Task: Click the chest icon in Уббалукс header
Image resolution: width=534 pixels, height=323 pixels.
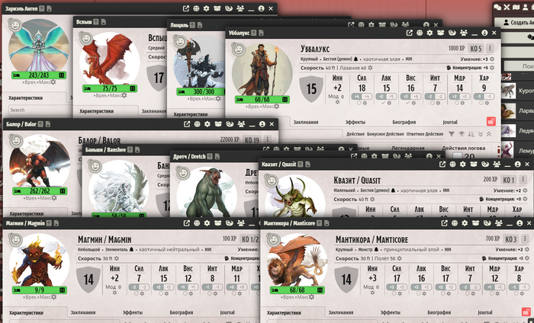Action: tap(440, 33)
